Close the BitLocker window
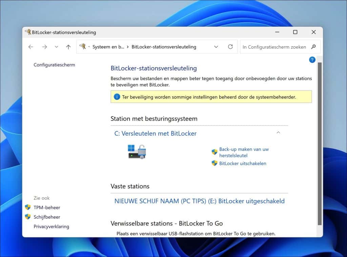This screenshot has width=347, height=257. click(x=313, y=32)
